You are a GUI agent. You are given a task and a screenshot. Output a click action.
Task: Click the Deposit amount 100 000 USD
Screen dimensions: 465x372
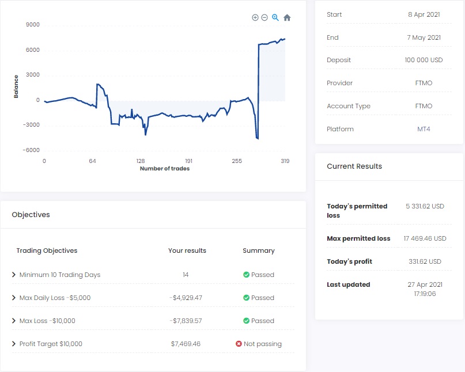click(424, 60)
